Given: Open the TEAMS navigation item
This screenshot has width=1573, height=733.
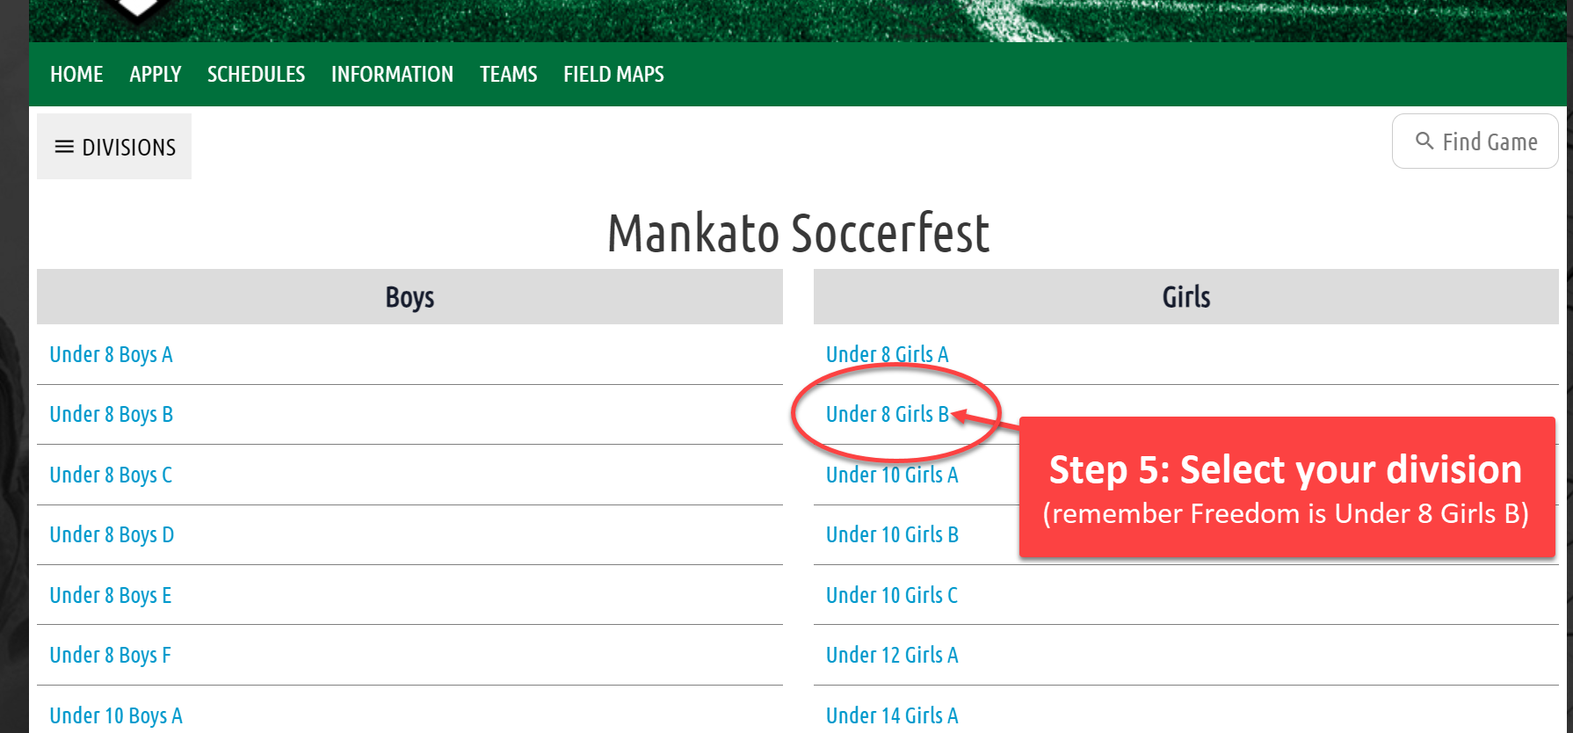Looking at the screenshot, I should (509, 75).
